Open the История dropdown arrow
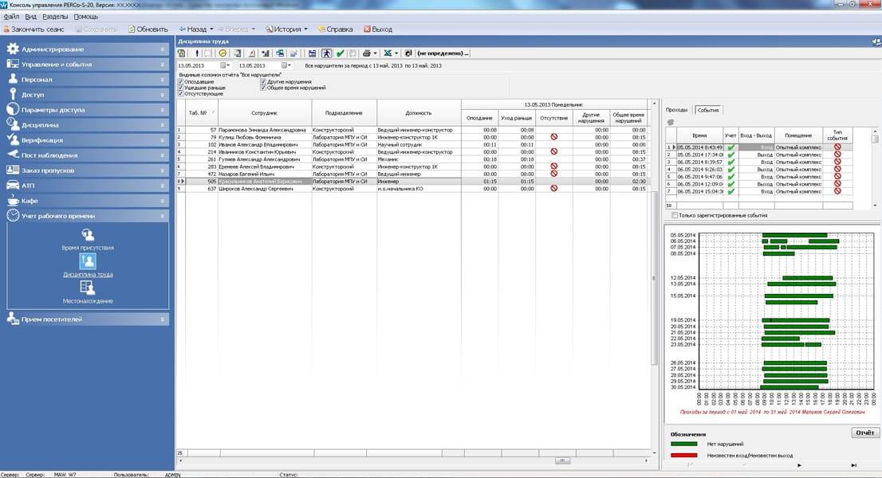 pyautogui.click(x=305, y=29)
